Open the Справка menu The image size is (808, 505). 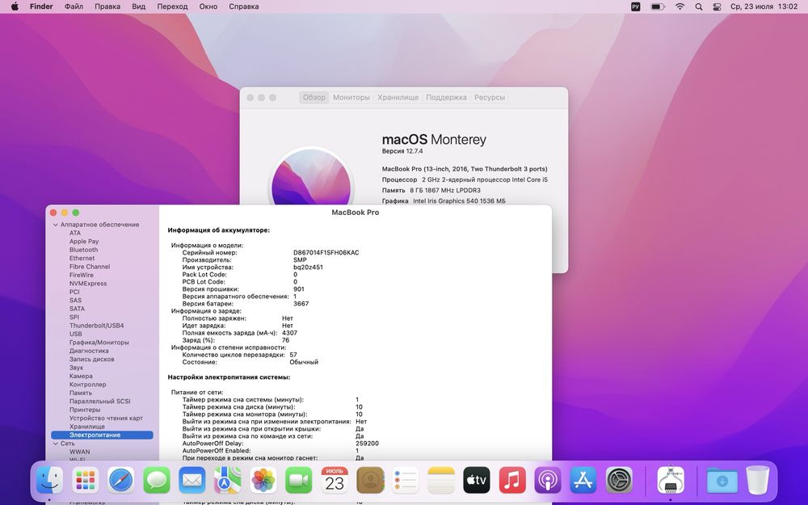244,6
